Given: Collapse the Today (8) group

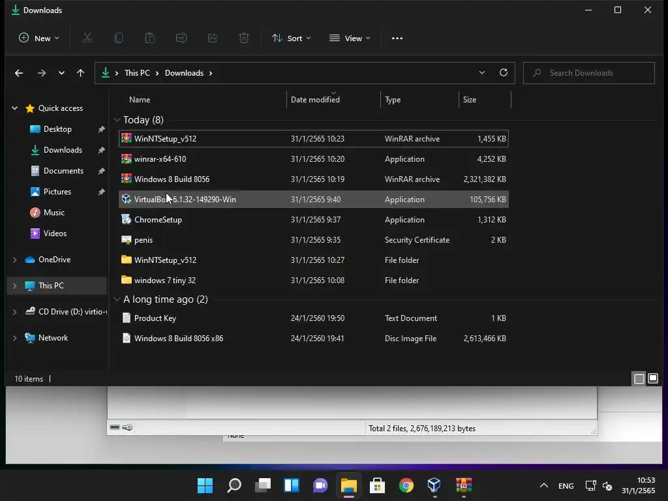Looking at the screenshot, I should coord(117,120).
